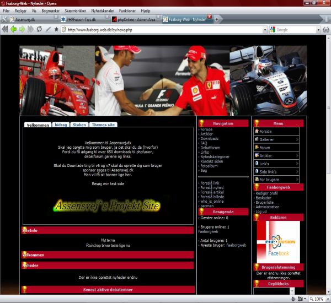Expand the Artikler submenu arrow in Menu
Screen dimensions: 331x303
point(297,155)
